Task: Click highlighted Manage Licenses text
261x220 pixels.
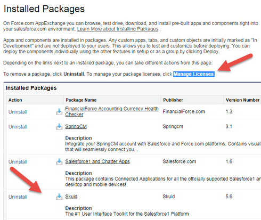Action: [x=194, y=74]
